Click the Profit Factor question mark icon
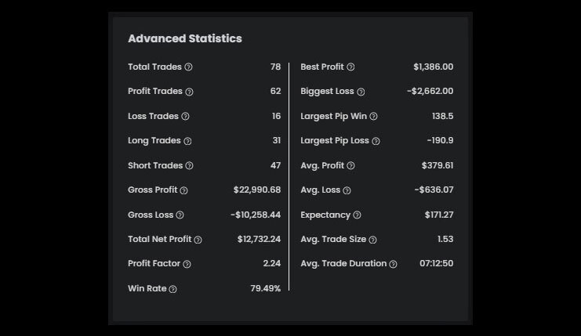This screenshot has width=581, height=336. [x=187, y=264]
